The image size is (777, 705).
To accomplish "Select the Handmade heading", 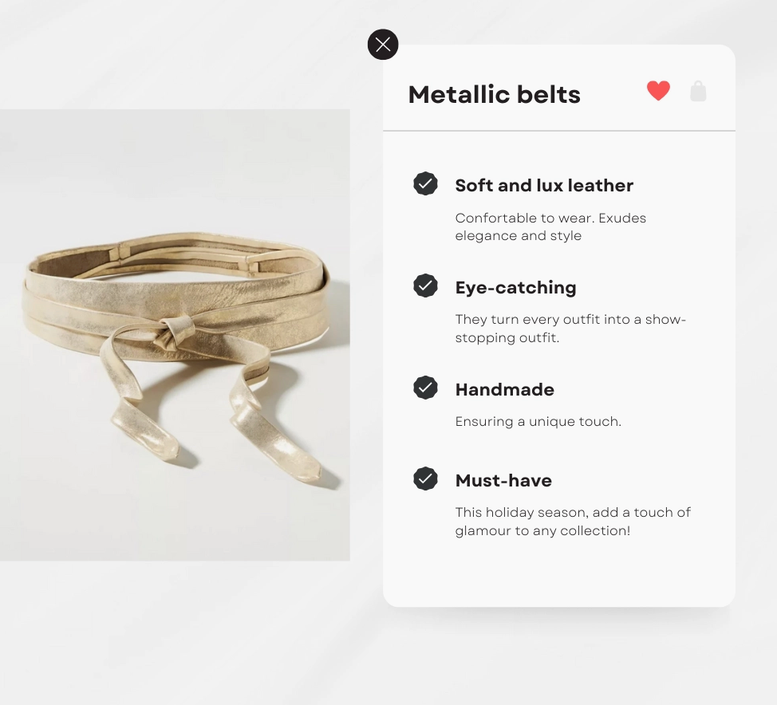I will point(504,389).
